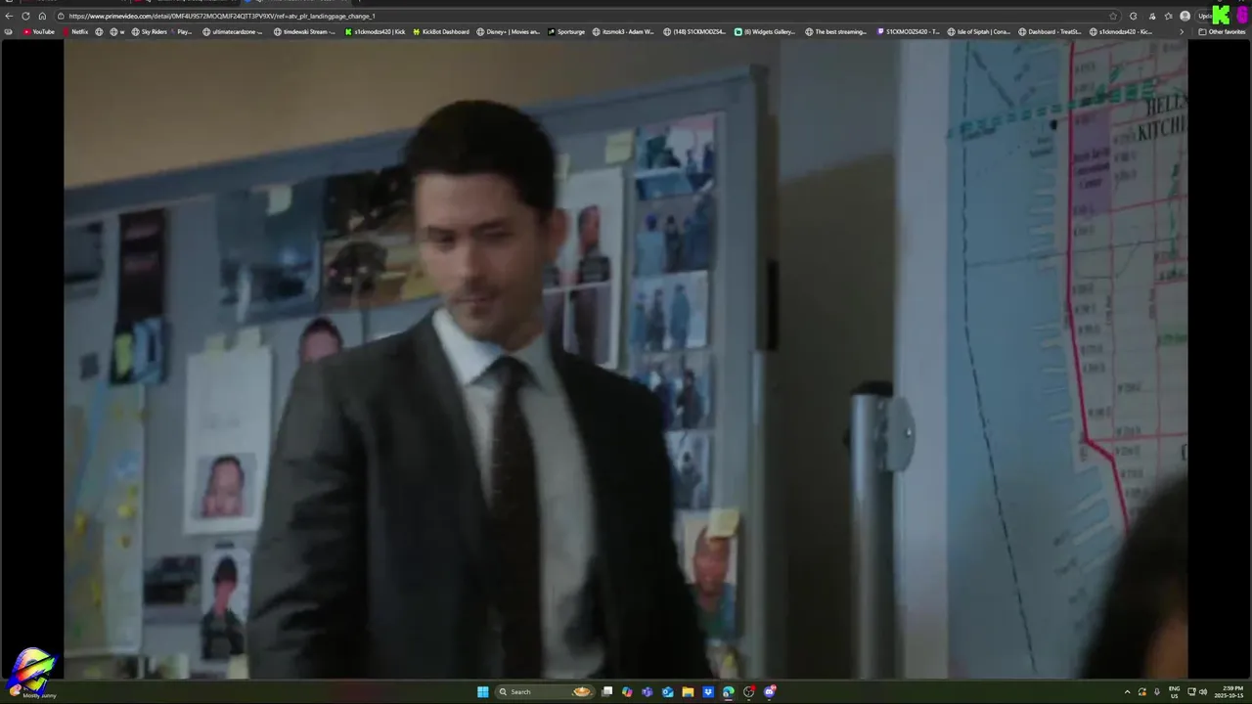1252x704 pixels.
Task: Open the browser profile avatar
Action: point(1185,16)
